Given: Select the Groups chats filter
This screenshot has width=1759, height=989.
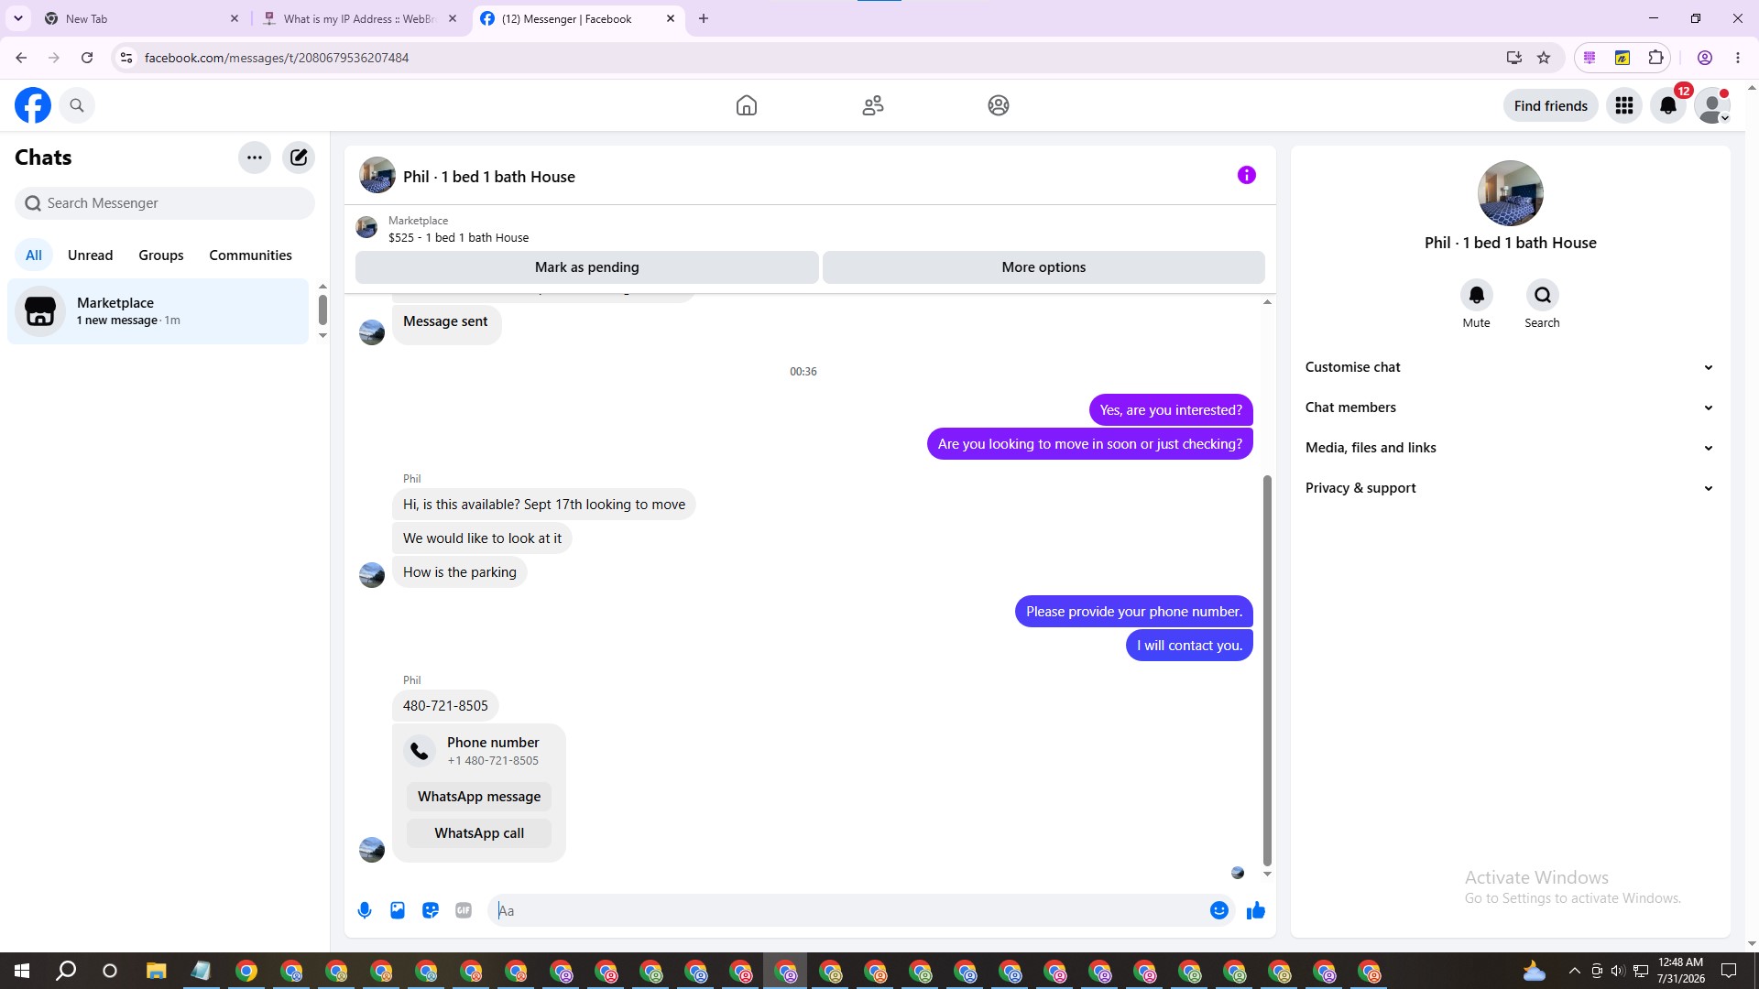Looking at the screenshot, I should [161, 255].
